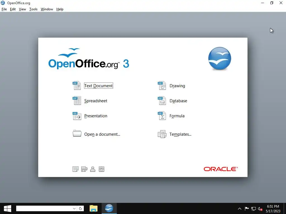
Task: Restore down the OpenOffice.org window
Action: click(x=272, y=3)
